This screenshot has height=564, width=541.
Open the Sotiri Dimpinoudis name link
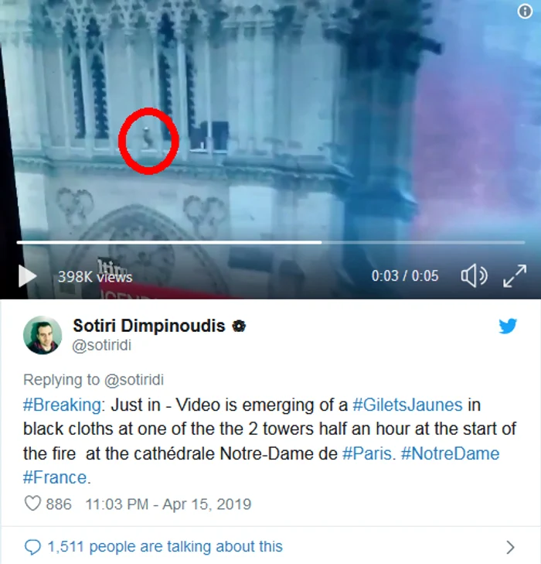(149, 326)
